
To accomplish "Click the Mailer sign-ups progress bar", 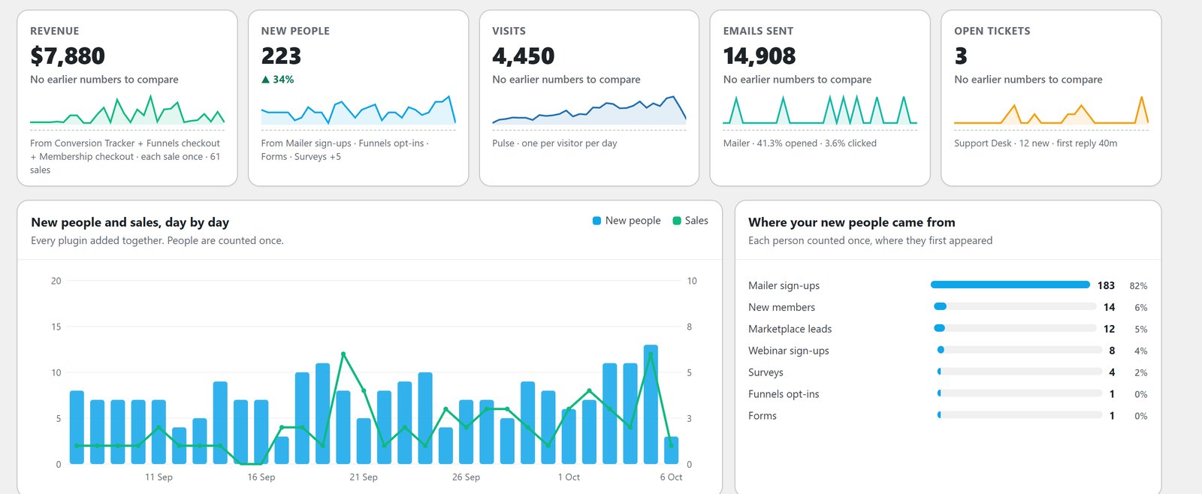I will 1010,285.
